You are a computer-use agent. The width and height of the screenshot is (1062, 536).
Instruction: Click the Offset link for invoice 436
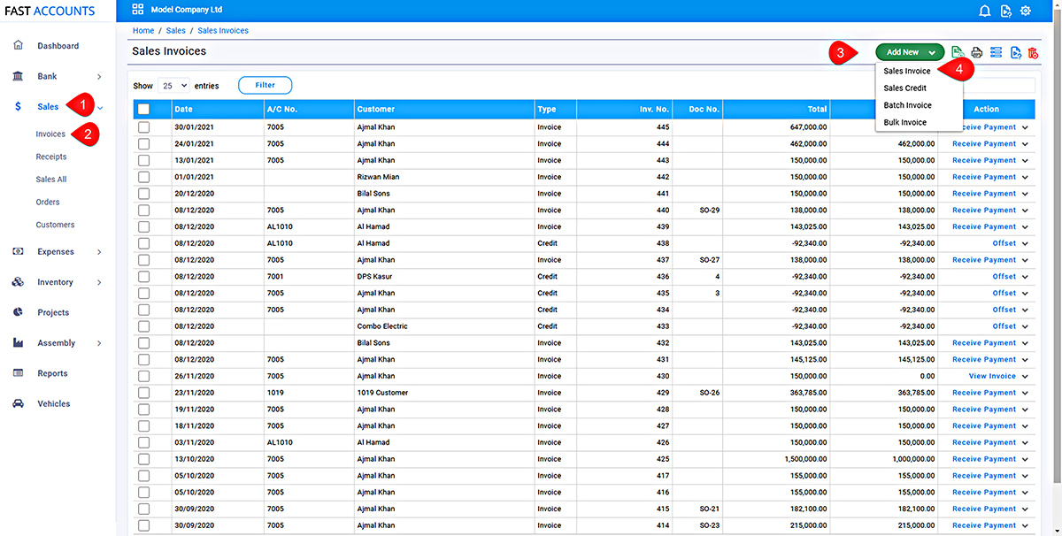[x=1004, y=277]
